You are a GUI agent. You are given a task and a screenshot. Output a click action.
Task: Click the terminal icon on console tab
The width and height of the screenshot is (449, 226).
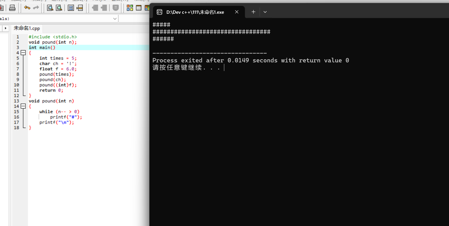(x=159, y=12)
